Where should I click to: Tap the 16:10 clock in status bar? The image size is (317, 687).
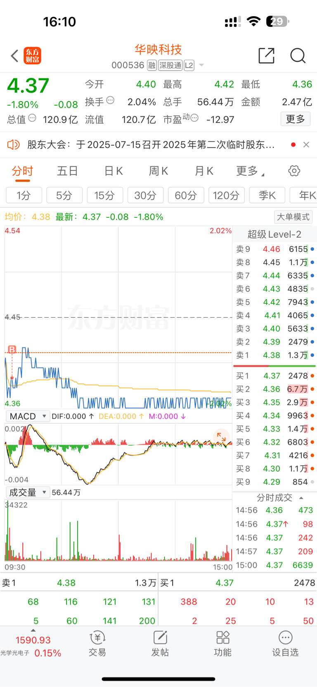(59, 21)
